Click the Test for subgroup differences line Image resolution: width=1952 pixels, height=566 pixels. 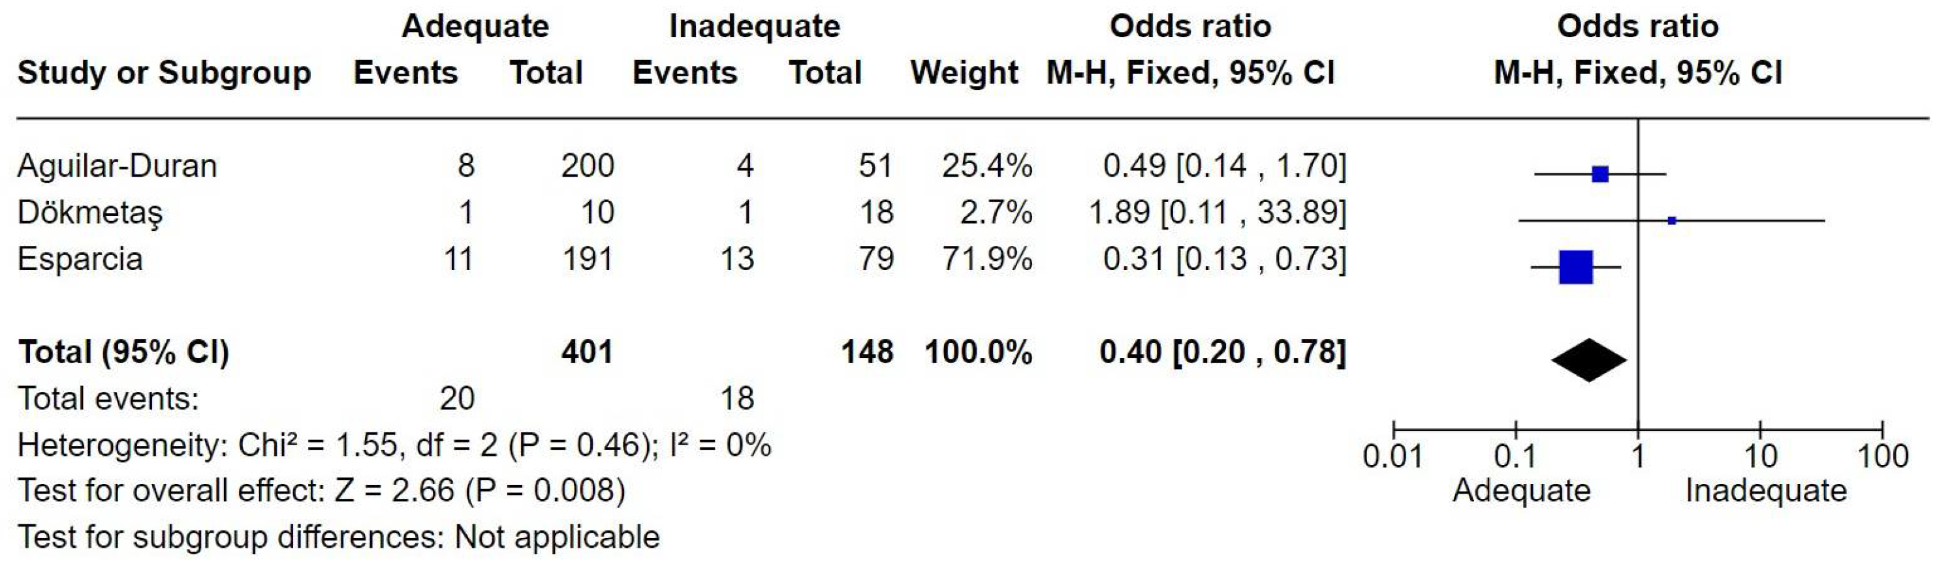(339, 537)
